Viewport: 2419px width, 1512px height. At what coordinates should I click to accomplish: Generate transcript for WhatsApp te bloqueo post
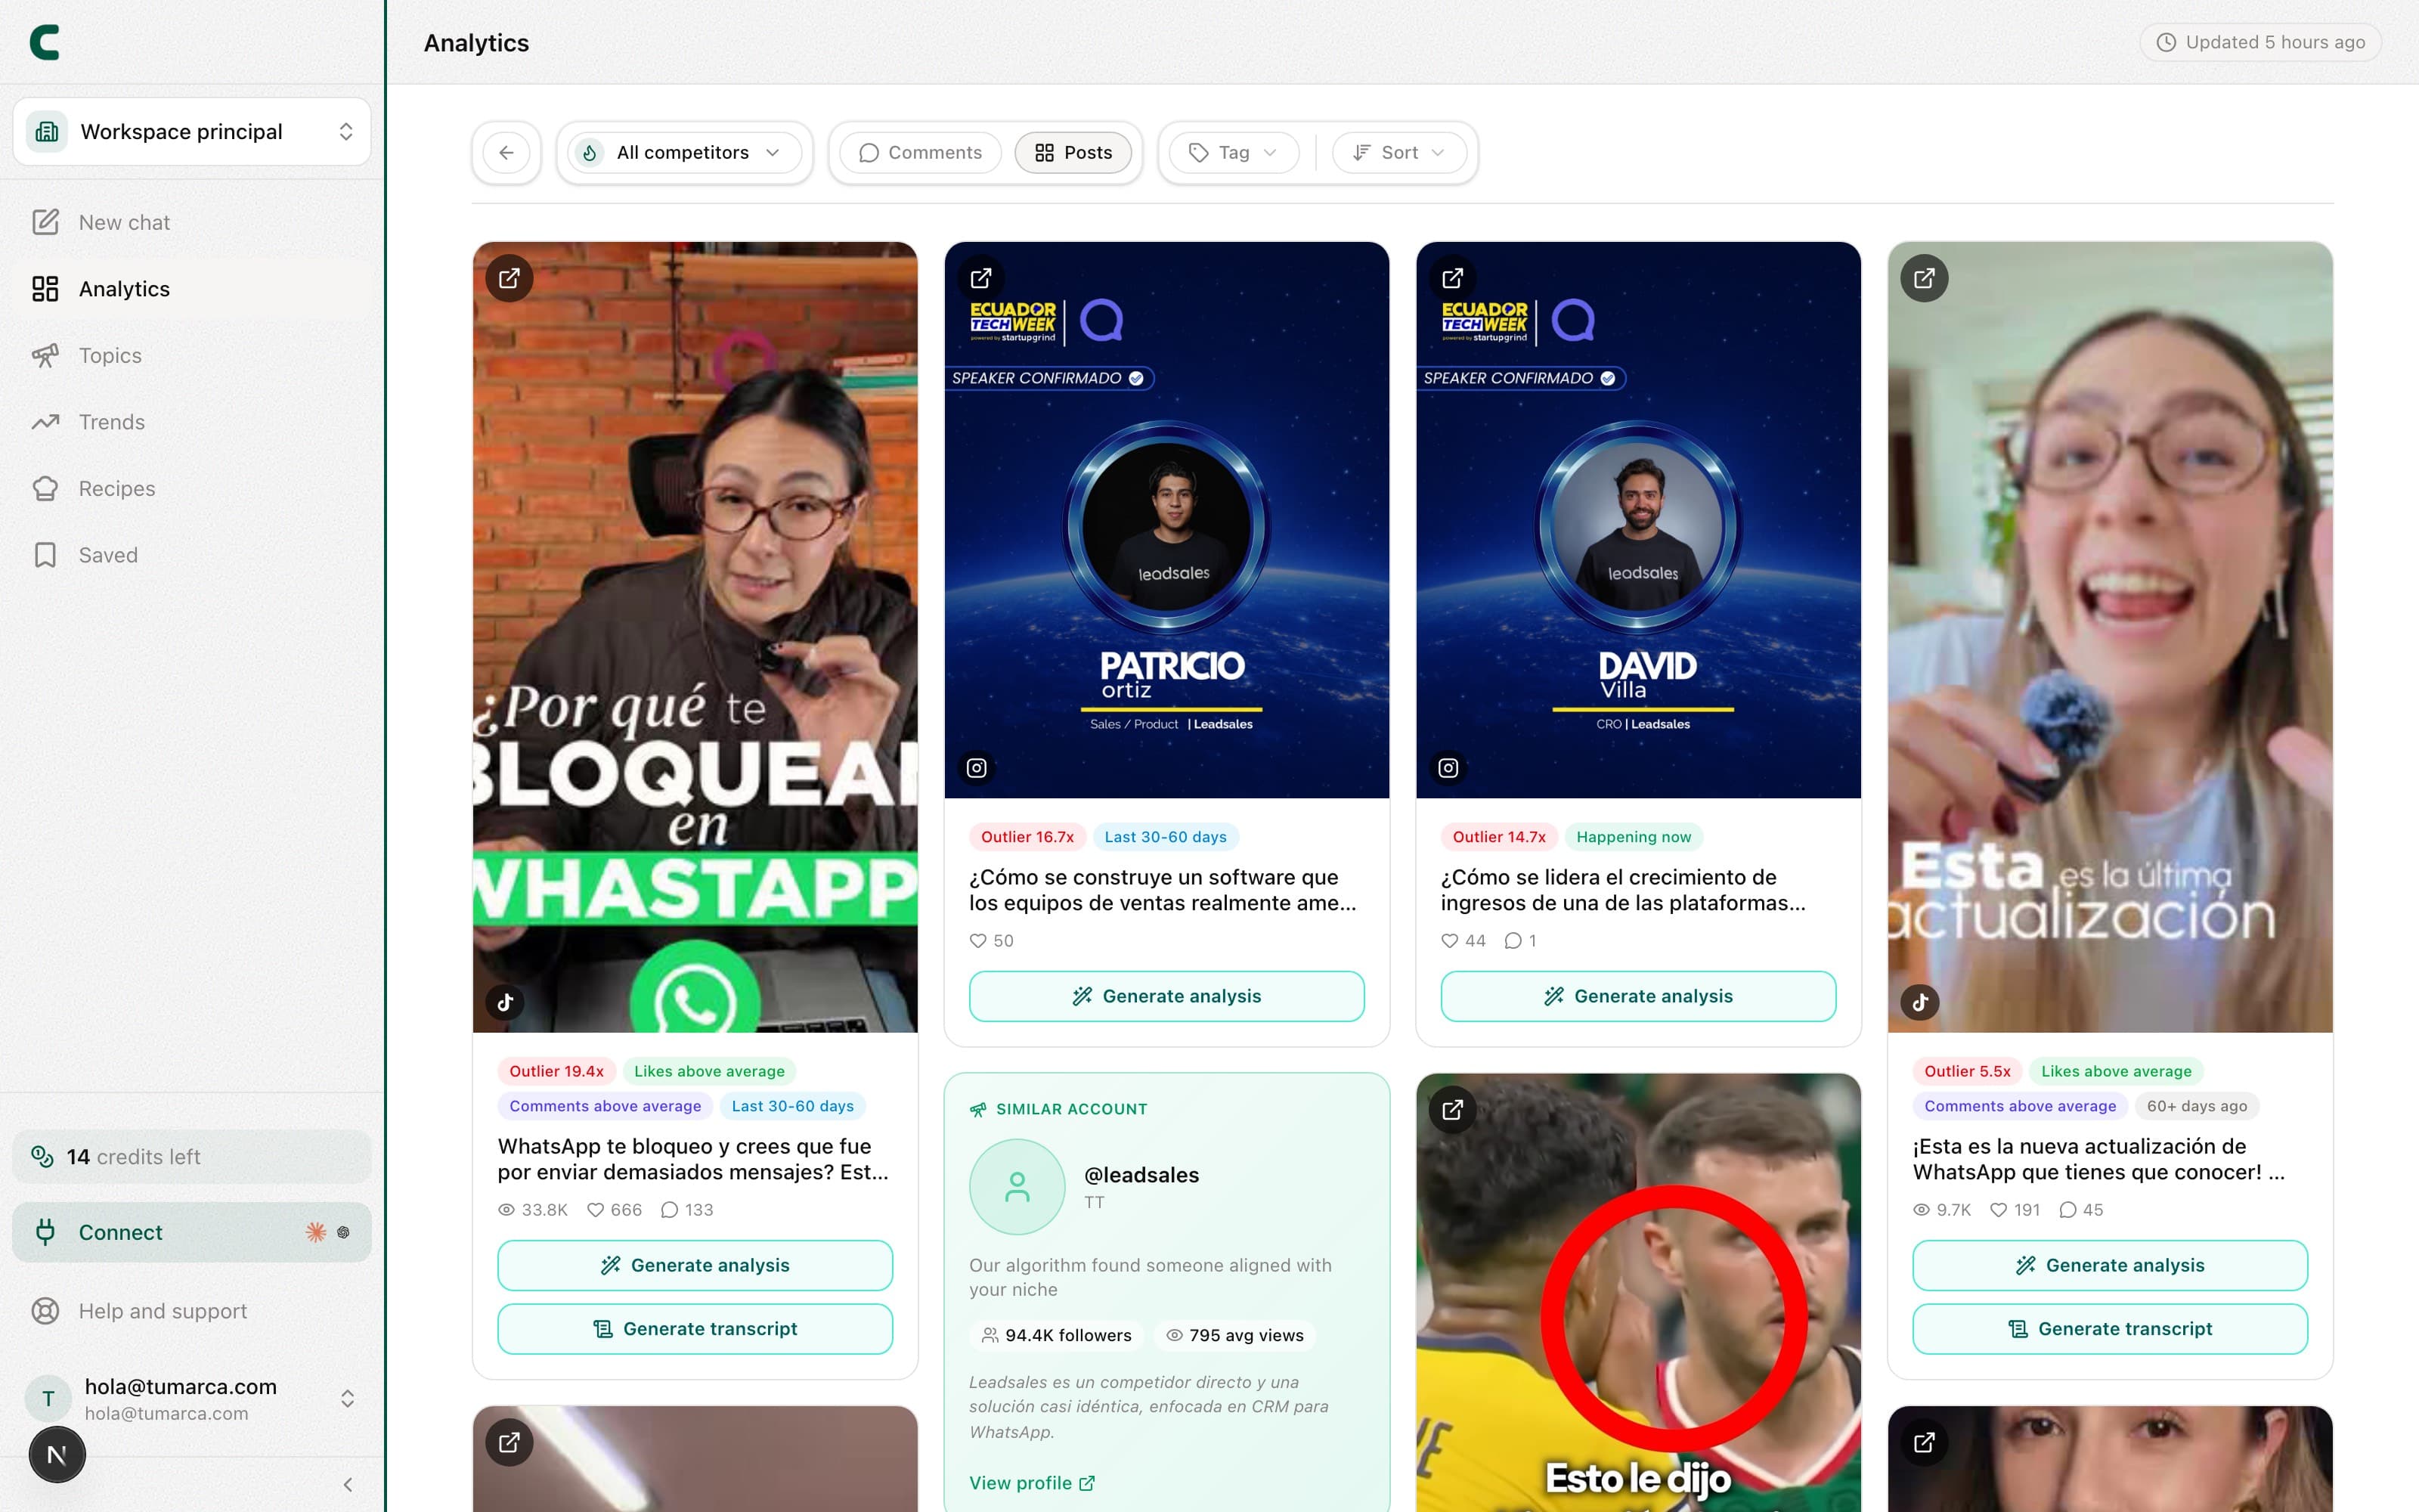[x=695, y=1329]
